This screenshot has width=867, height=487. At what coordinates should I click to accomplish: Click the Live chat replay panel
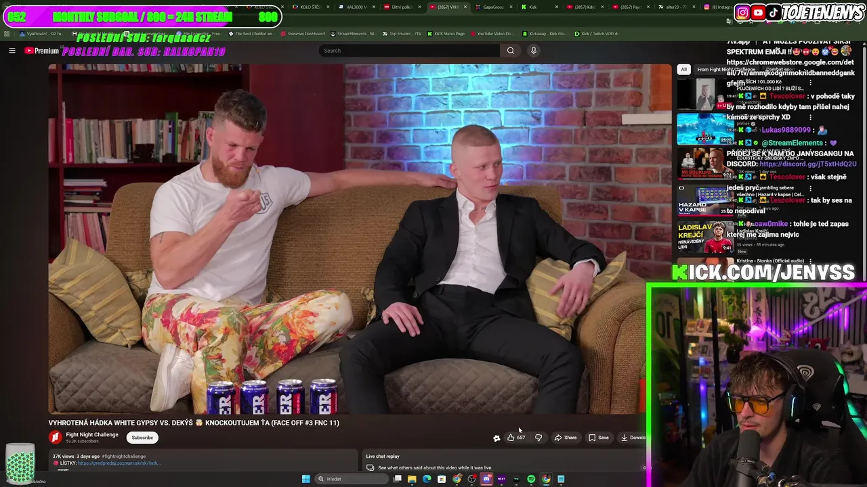pos(505,461)
